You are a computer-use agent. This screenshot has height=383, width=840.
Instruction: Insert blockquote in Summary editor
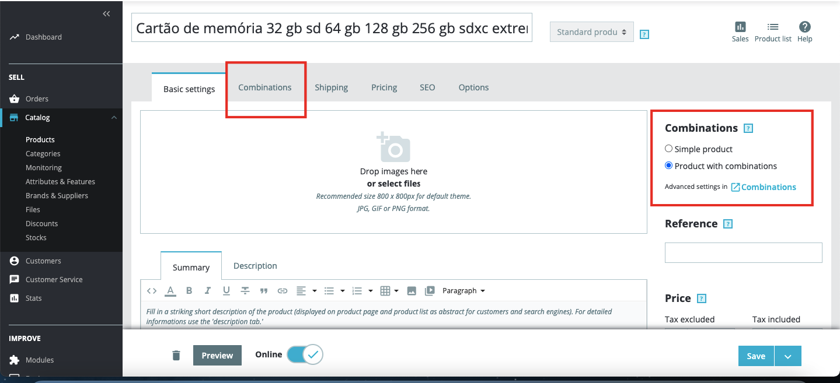264,290
